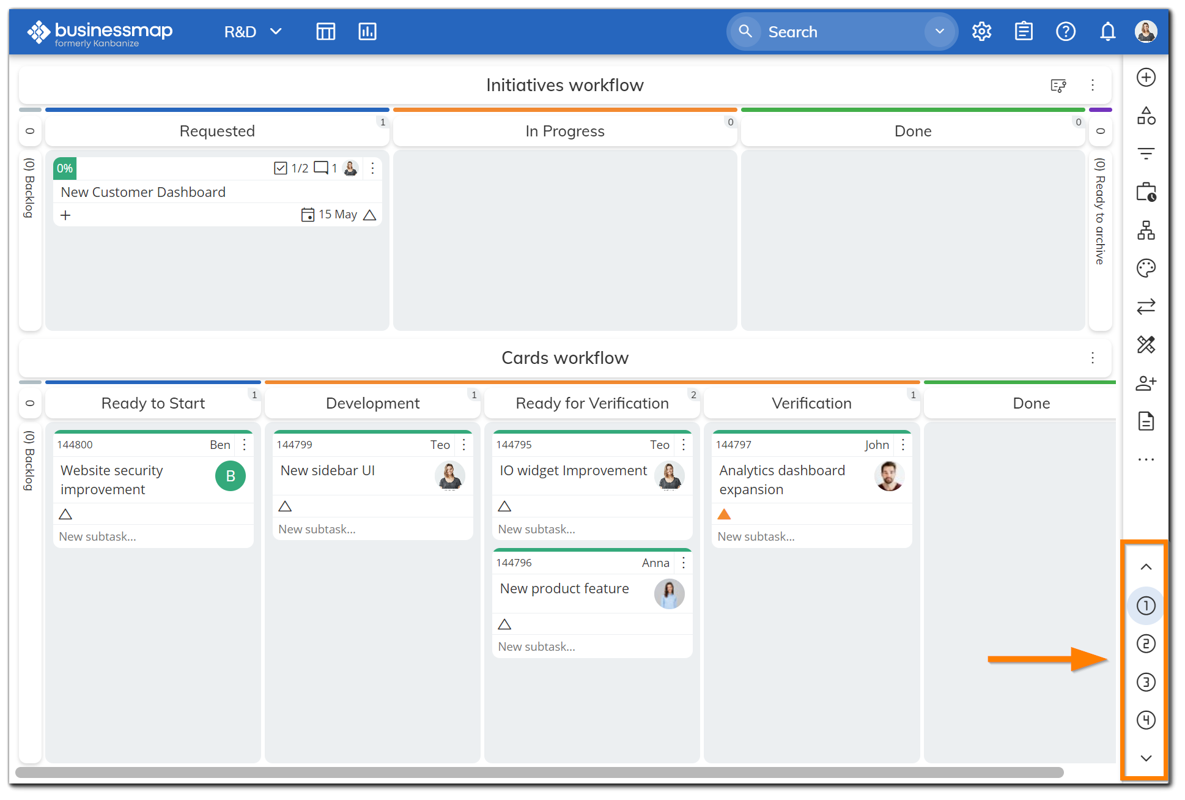Click the Verification column header

811,404
